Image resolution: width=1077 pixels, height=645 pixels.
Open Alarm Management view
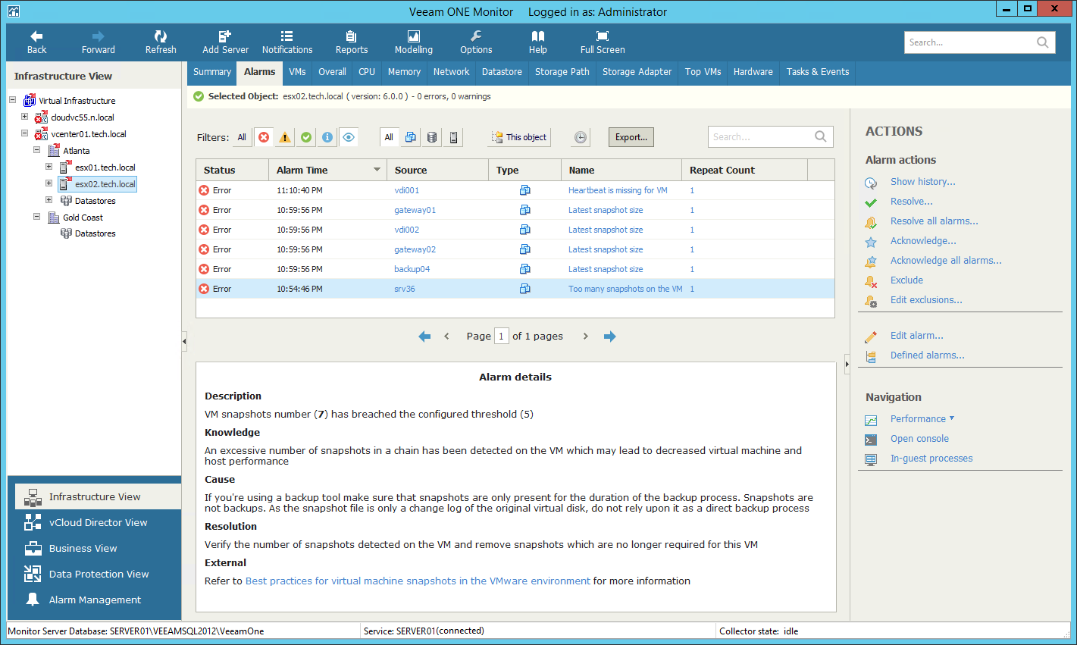pyautogui.click(x=98, y=600)
